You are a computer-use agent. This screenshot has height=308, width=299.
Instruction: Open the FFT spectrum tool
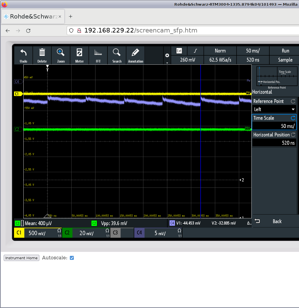(x=98, y=53)
